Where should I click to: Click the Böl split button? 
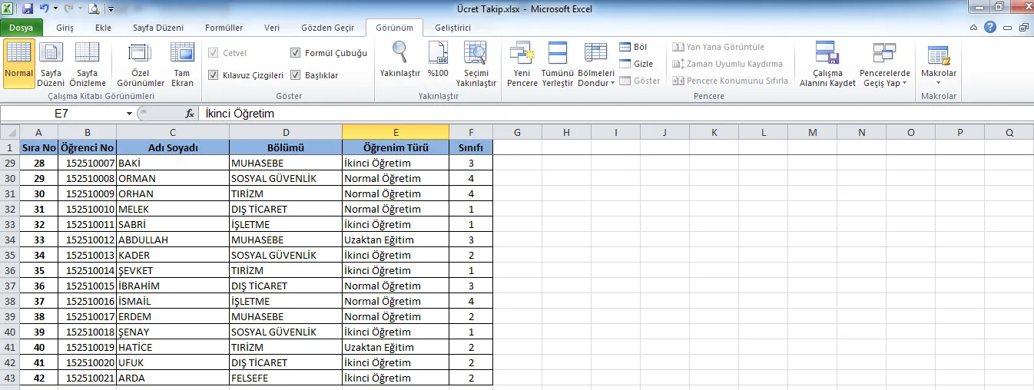633,48
